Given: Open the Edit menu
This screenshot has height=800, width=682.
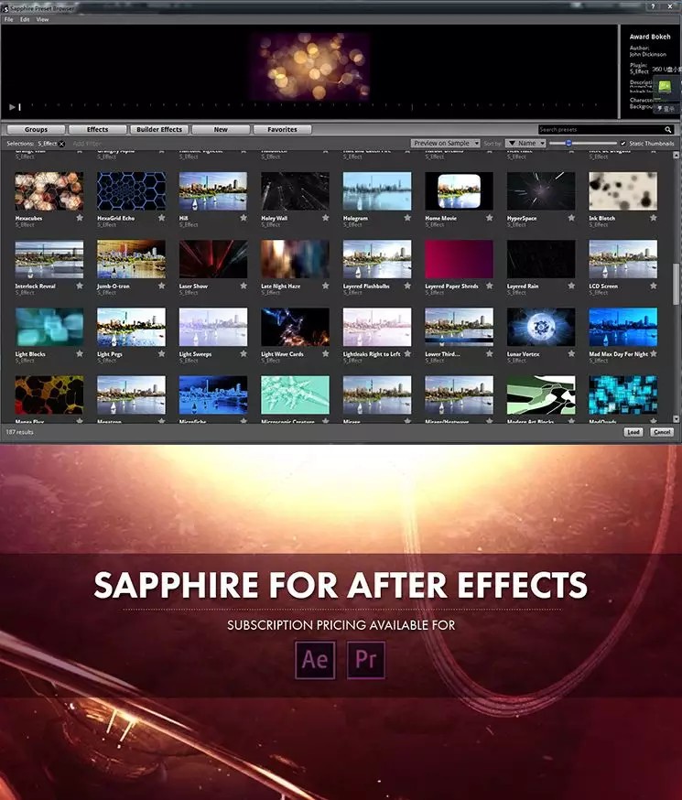Looking at the screenshot, I should point(25,19).
